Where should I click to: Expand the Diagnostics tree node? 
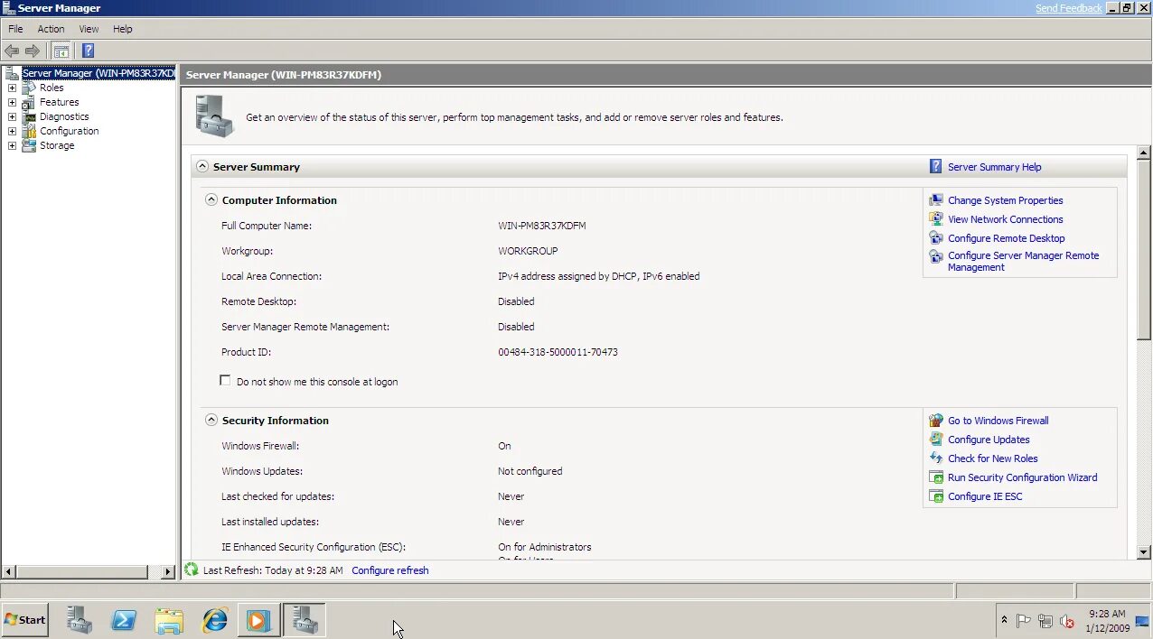pos(12,116)
